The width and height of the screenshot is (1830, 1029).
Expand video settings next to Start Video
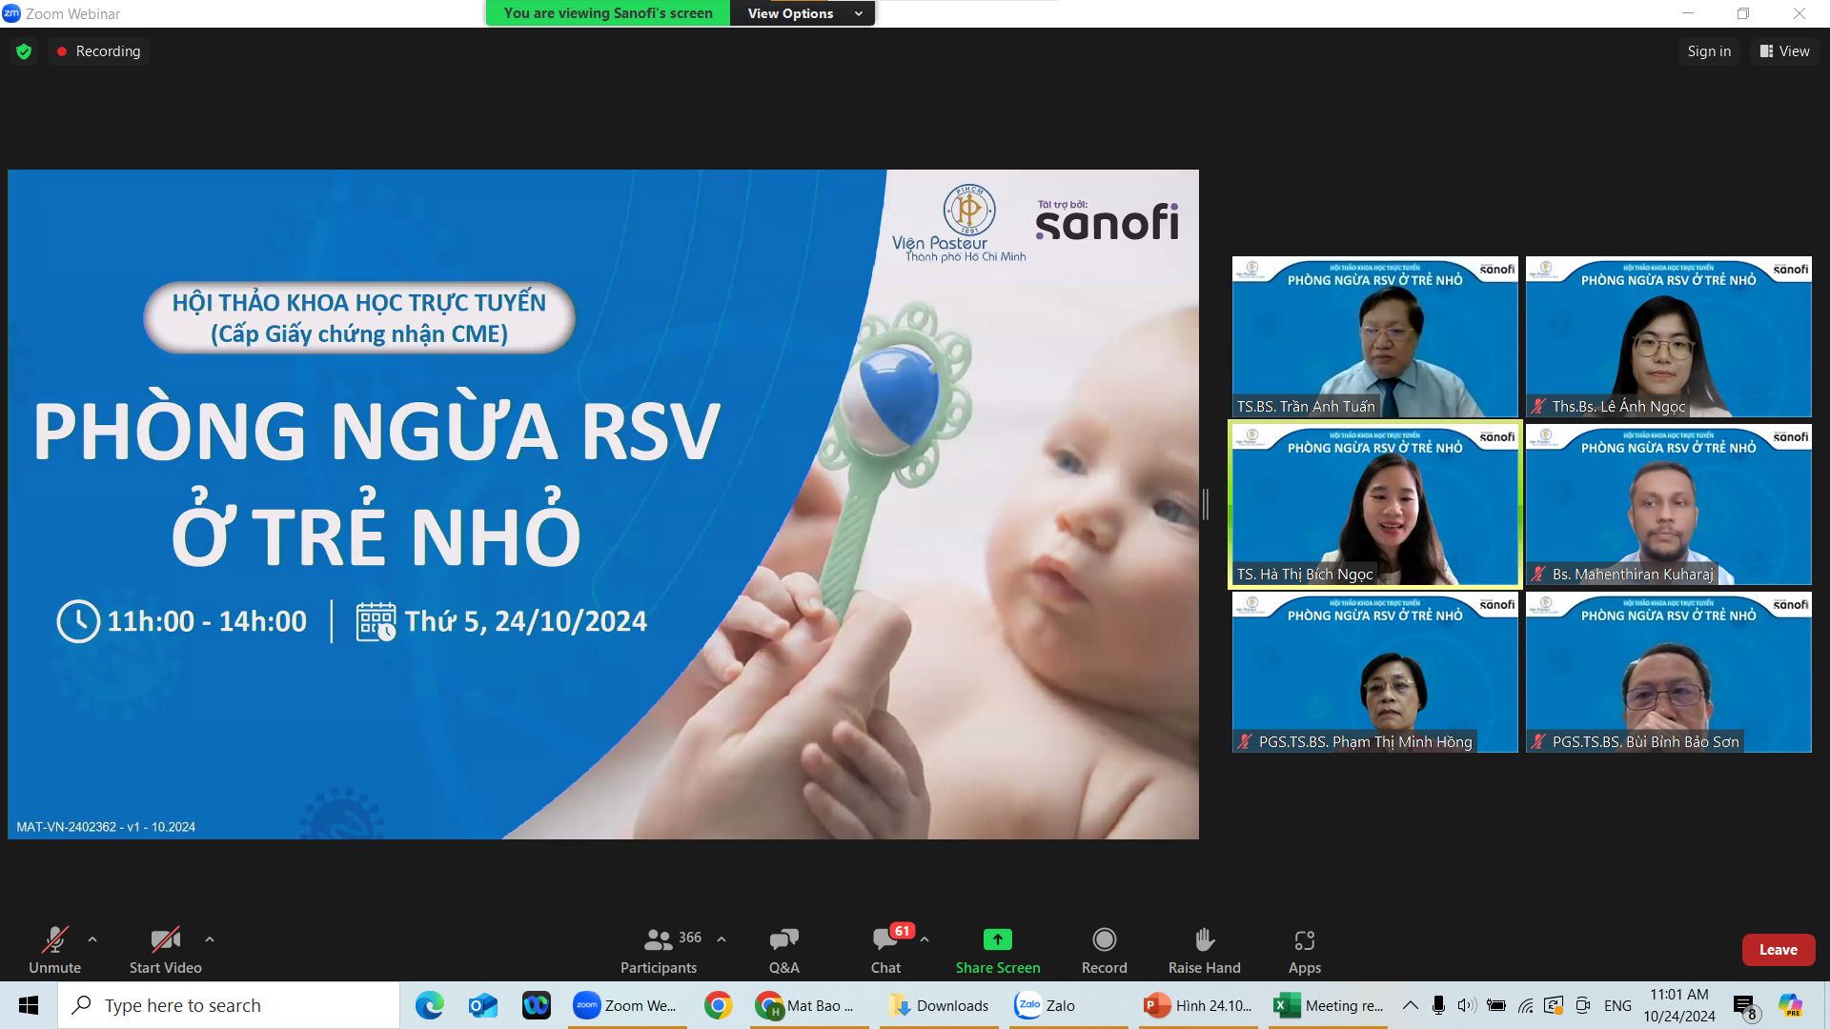(209, 938)
